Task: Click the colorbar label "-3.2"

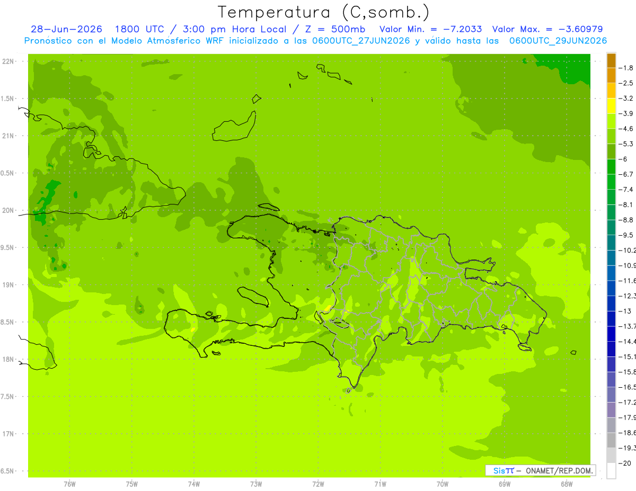Action: point(626,99)
